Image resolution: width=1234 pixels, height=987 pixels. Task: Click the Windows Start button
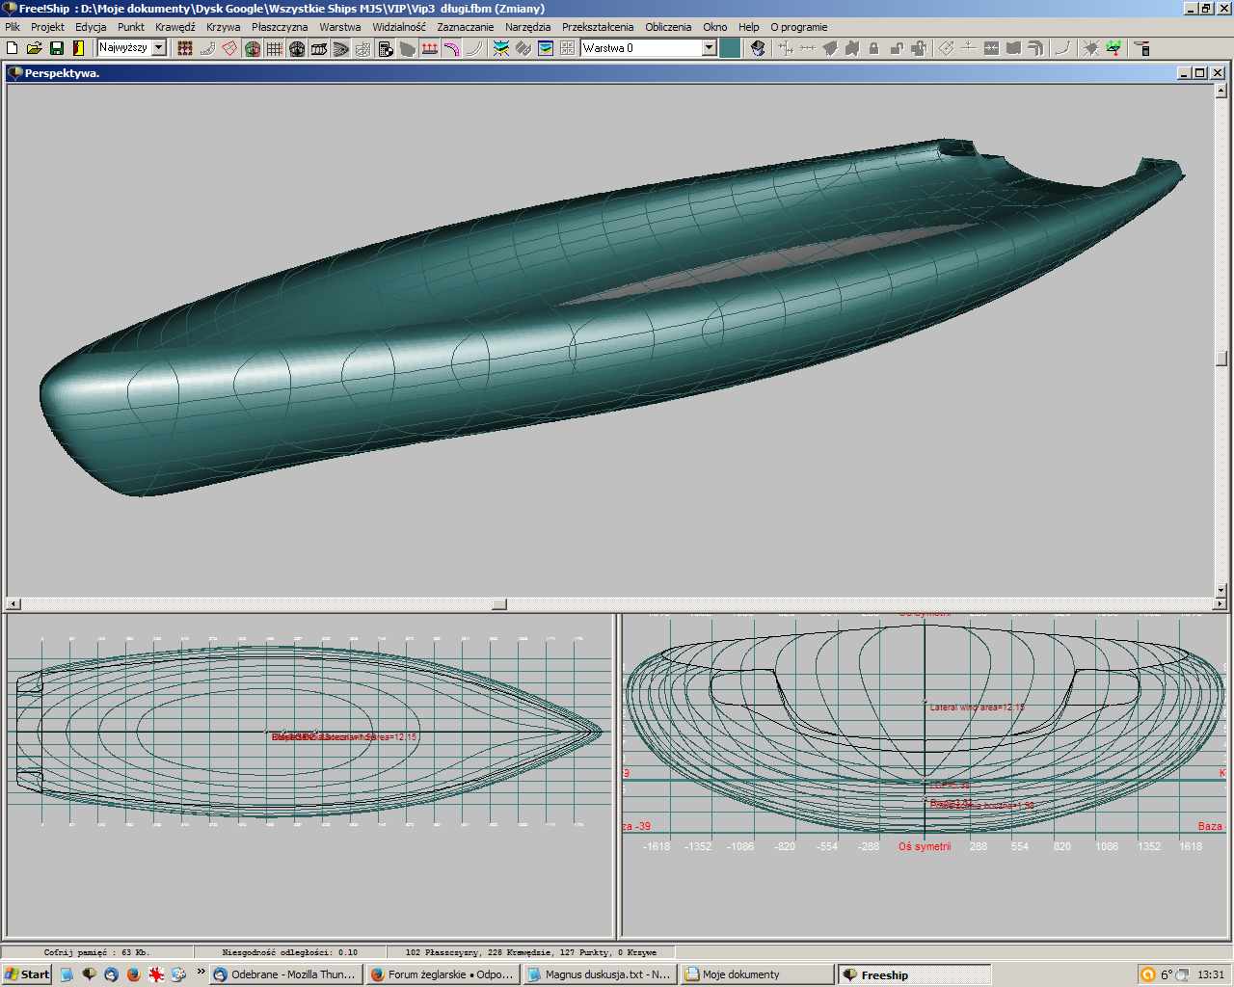click(x=27, y=974)
